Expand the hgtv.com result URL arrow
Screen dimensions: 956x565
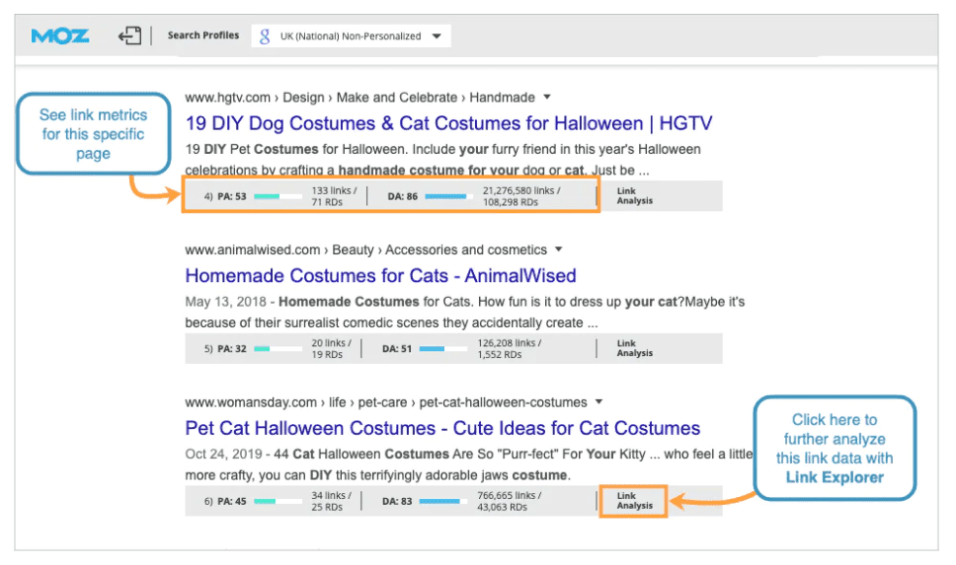click(x=547, y=97)
